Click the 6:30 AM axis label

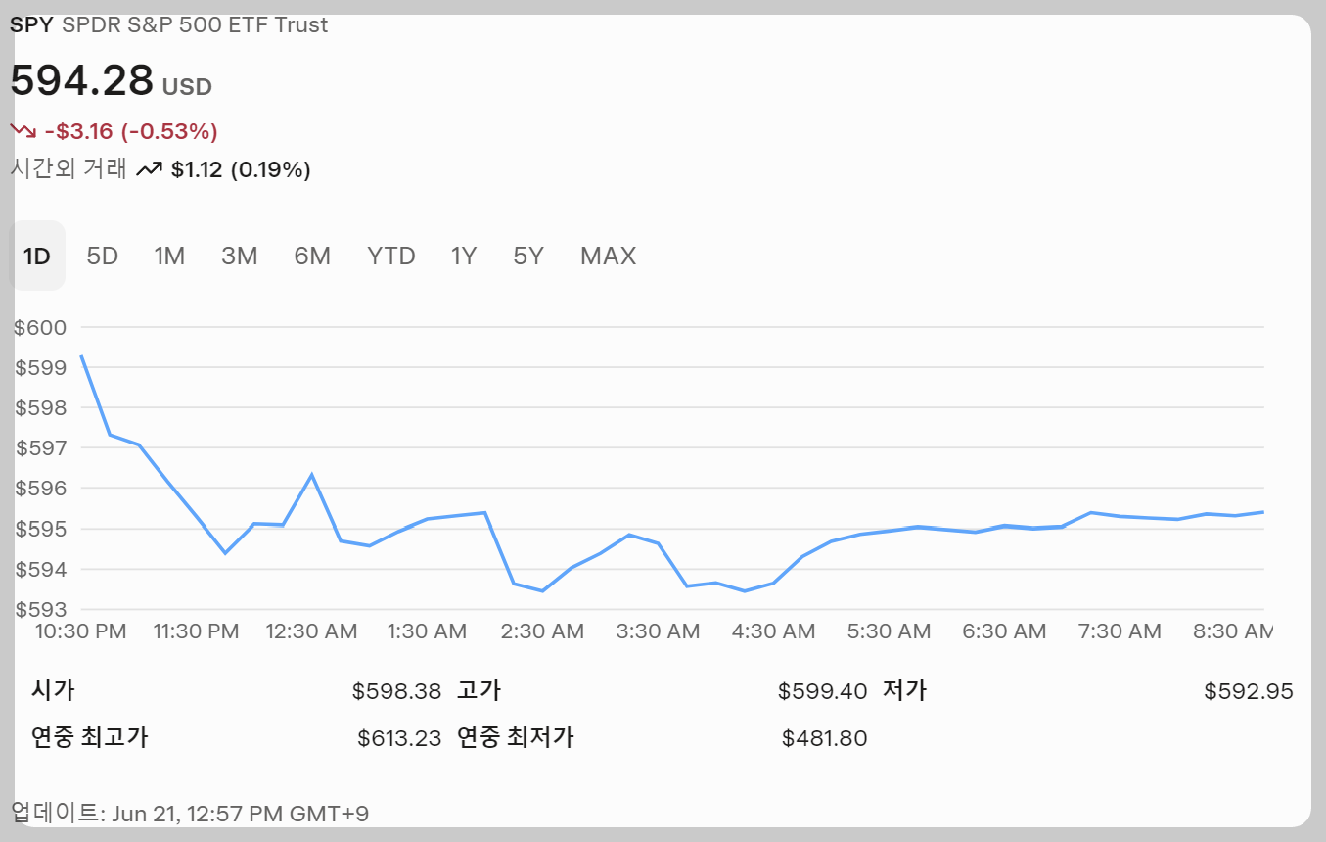(1004, 631)
